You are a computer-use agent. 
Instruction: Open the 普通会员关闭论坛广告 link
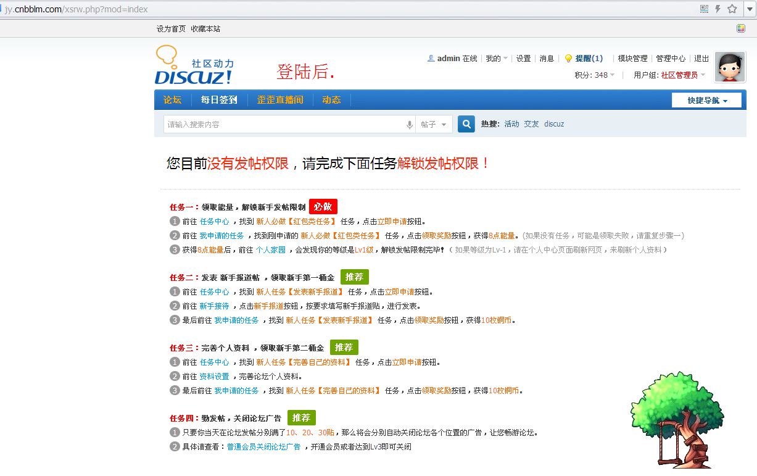(x=263, y=447)
